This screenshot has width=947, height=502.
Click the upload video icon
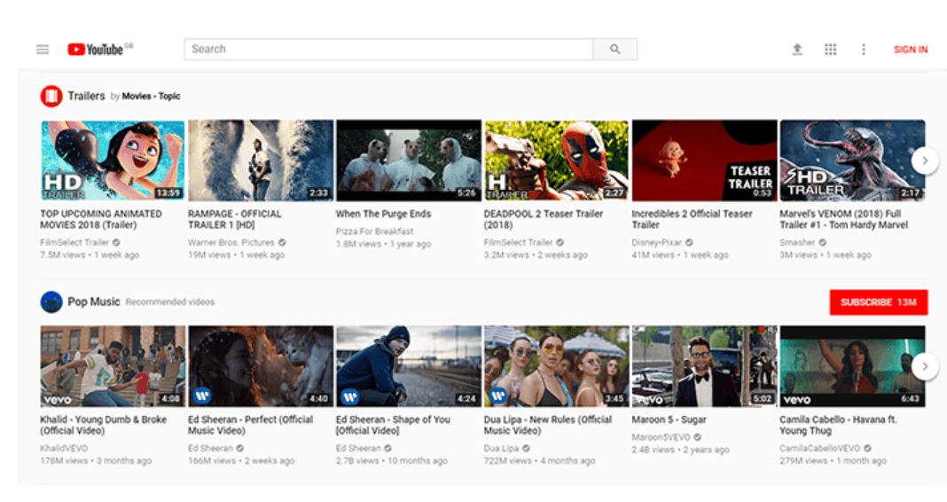(797, 50)
